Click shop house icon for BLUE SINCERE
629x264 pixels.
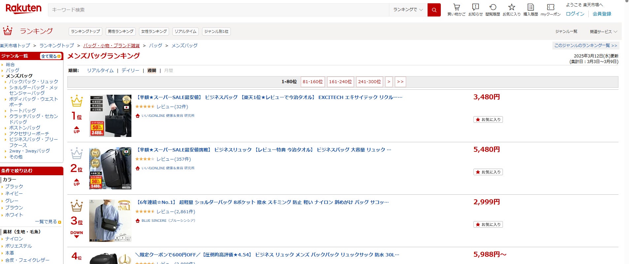[x=138, y=221]
